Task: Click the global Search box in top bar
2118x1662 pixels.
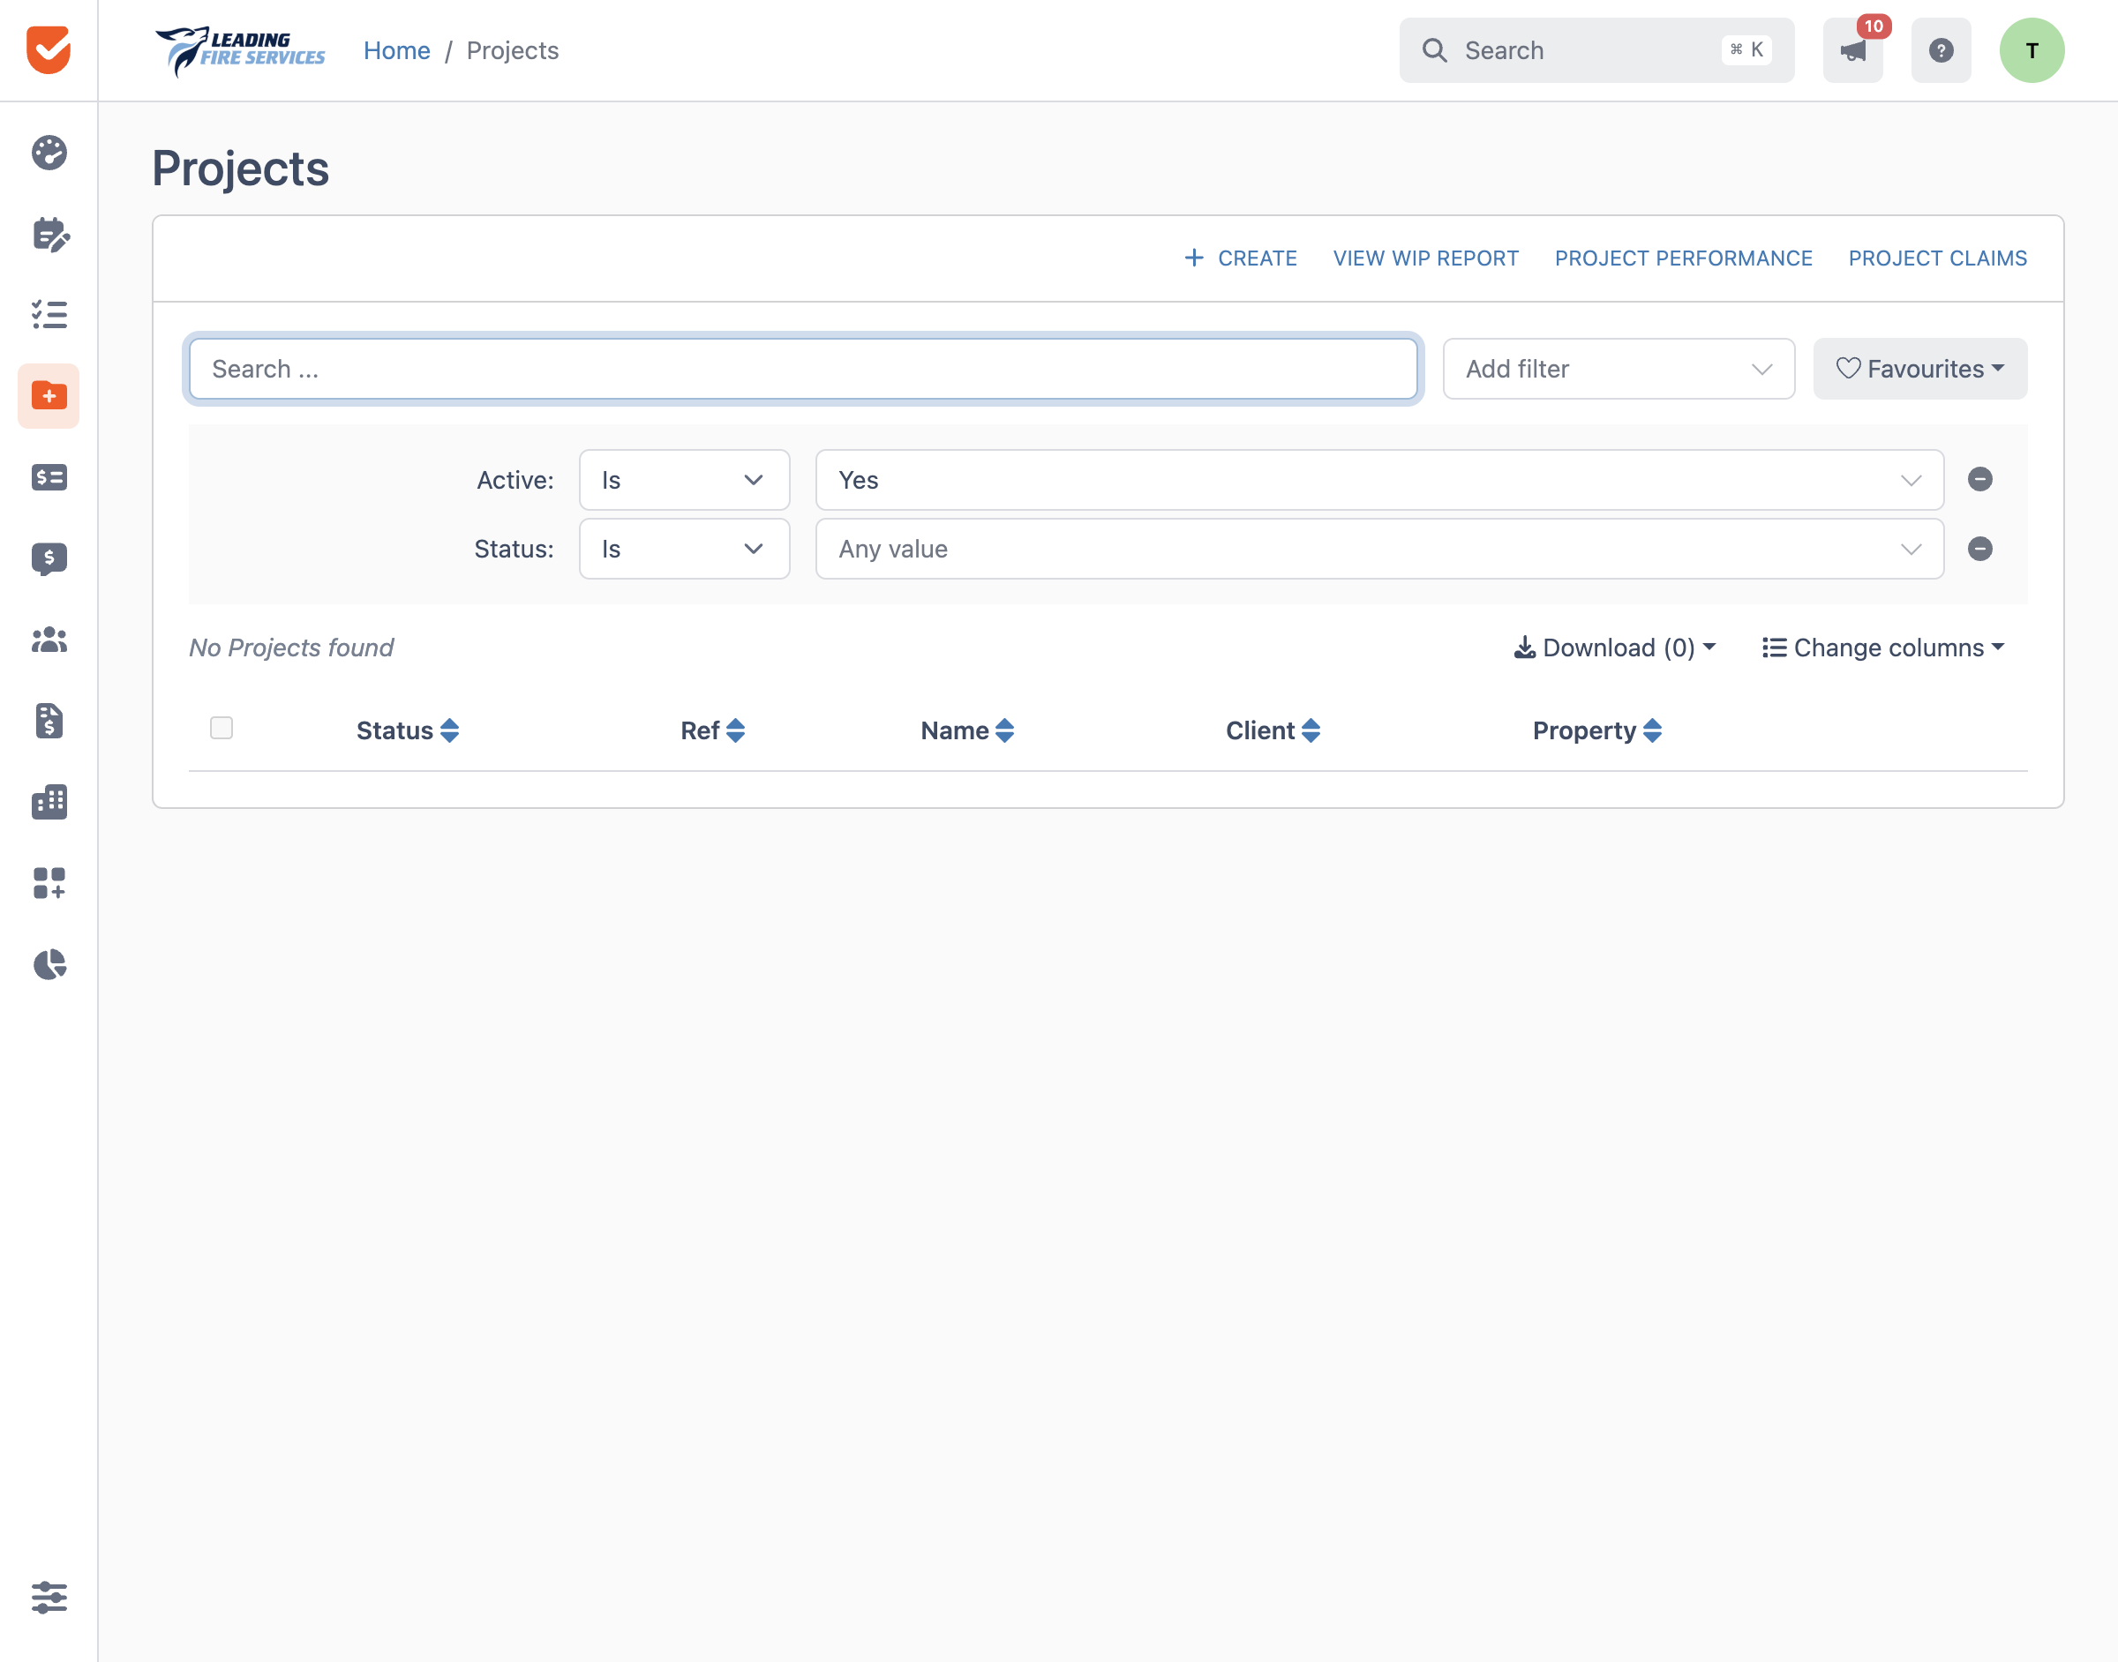Action: (1596, 50)
